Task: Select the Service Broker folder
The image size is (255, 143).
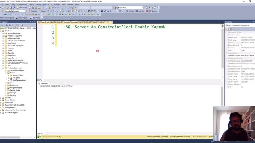Action: click(x=15, y=90)
